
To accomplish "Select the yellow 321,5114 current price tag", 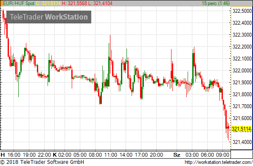I will pos(242,129).
